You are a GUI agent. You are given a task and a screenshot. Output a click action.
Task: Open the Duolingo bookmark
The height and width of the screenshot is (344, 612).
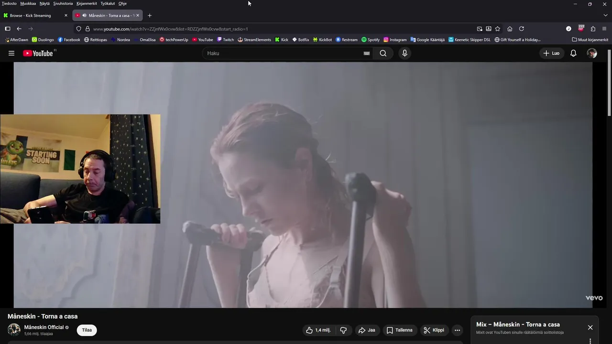tap(43, 40)
